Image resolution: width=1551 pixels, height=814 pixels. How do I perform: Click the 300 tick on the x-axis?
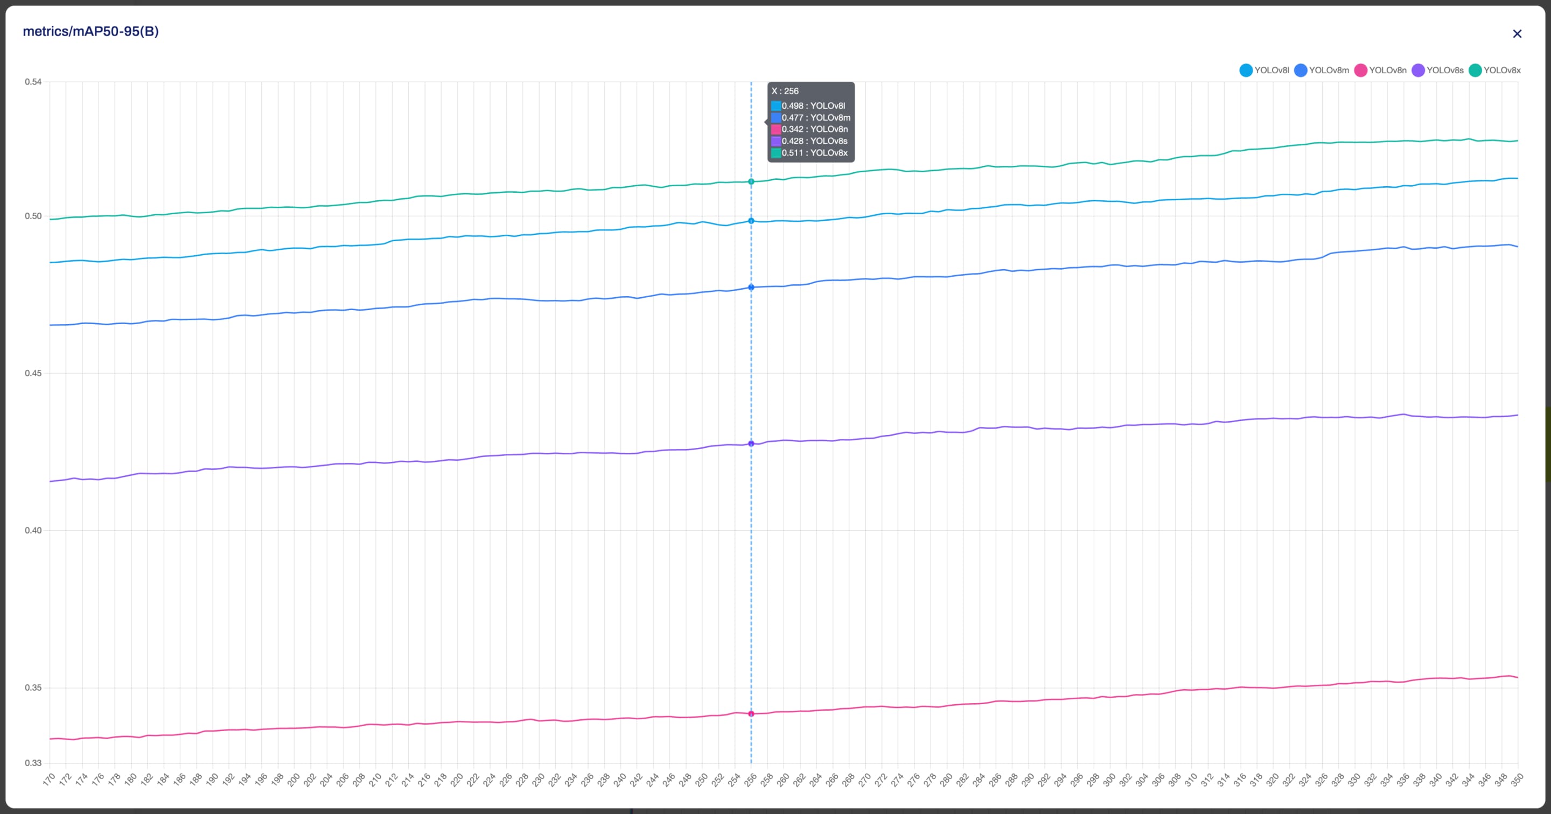(1109, 779)
